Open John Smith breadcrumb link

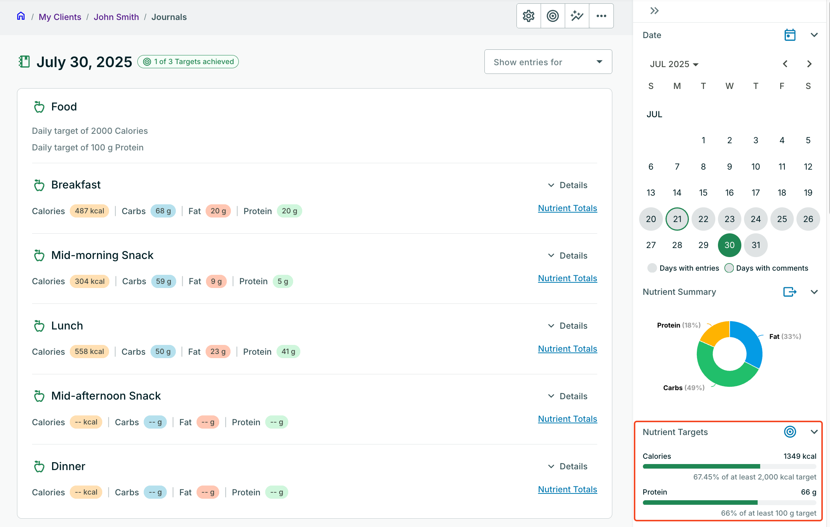116,17
